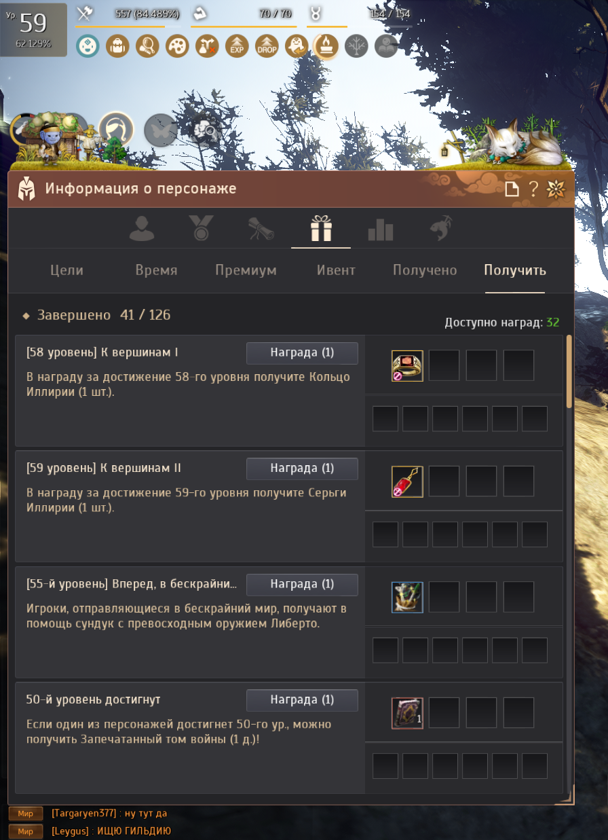The height and width of the screenshot is (840, 608).
Task: Claim Награда for 50-й уровень достигнут
Action: coord(302,700)
